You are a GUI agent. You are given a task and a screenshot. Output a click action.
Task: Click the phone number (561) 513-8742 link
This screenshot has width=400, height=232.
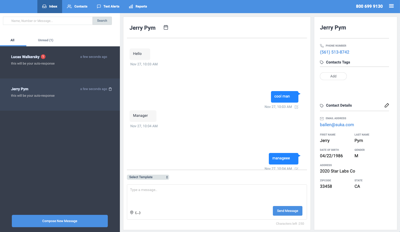pyautogui.click(x=335, y=52)
